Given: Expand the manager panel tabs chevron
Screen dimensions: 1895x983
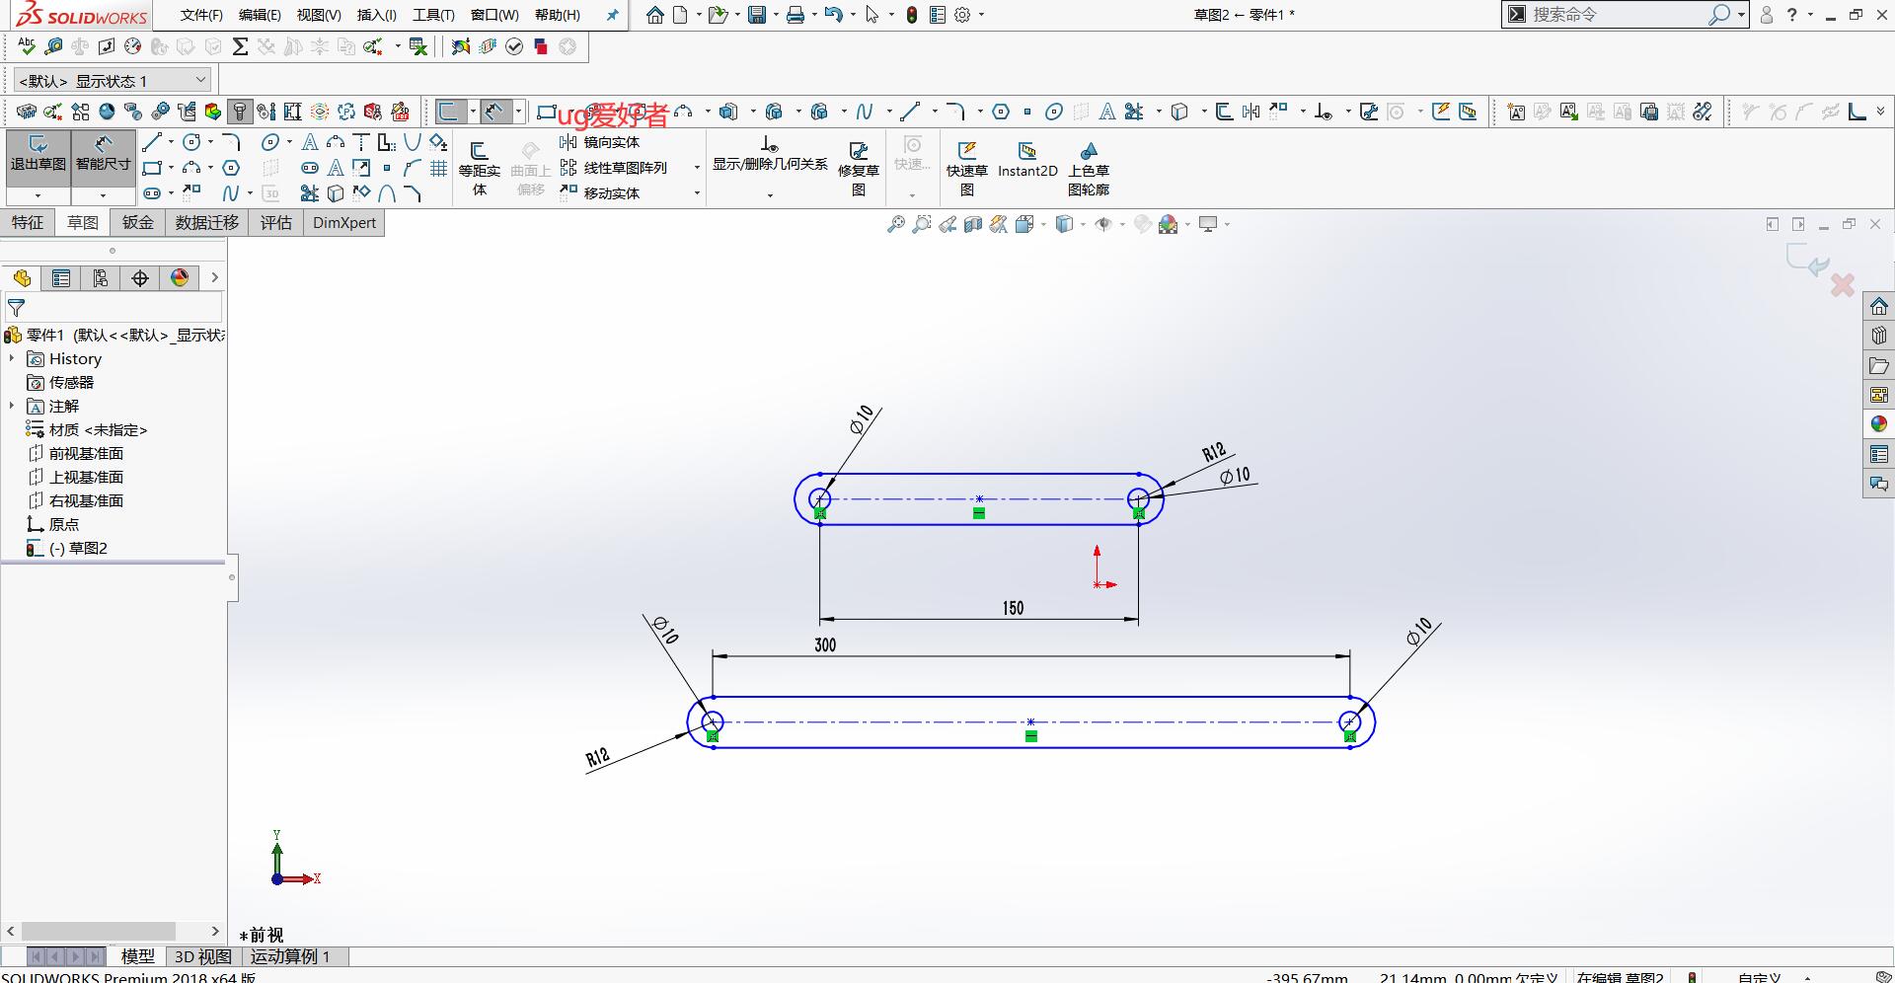Looking at the screenshot, I should click(x=214, y=278).
